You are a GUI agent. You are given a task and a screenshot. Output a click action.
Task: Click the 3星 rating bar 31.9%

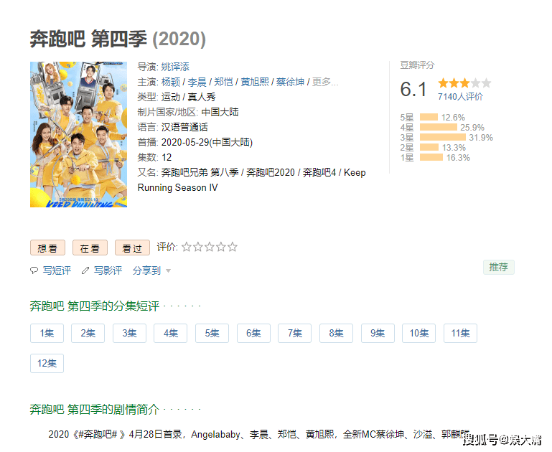click(443, 137)
